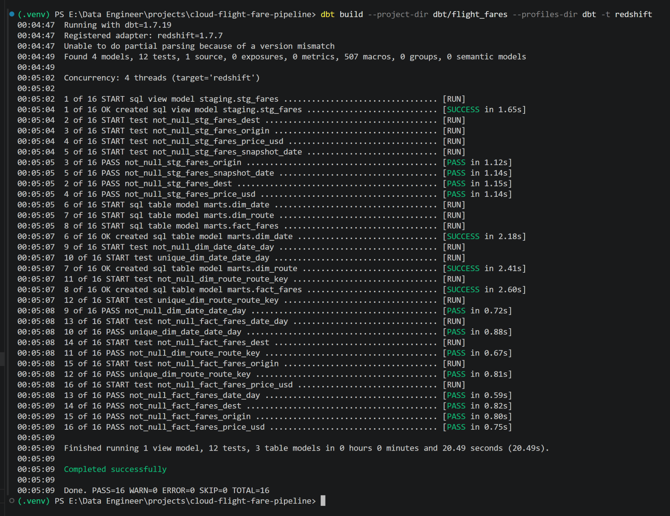670x516 pixels.
Task: Click '[PASS in 0.82s]' result
Action: (477, 406)
